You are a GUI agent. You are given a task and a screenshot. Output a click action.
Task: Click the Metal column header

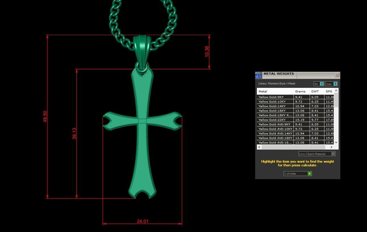click(x=275, y=91)
